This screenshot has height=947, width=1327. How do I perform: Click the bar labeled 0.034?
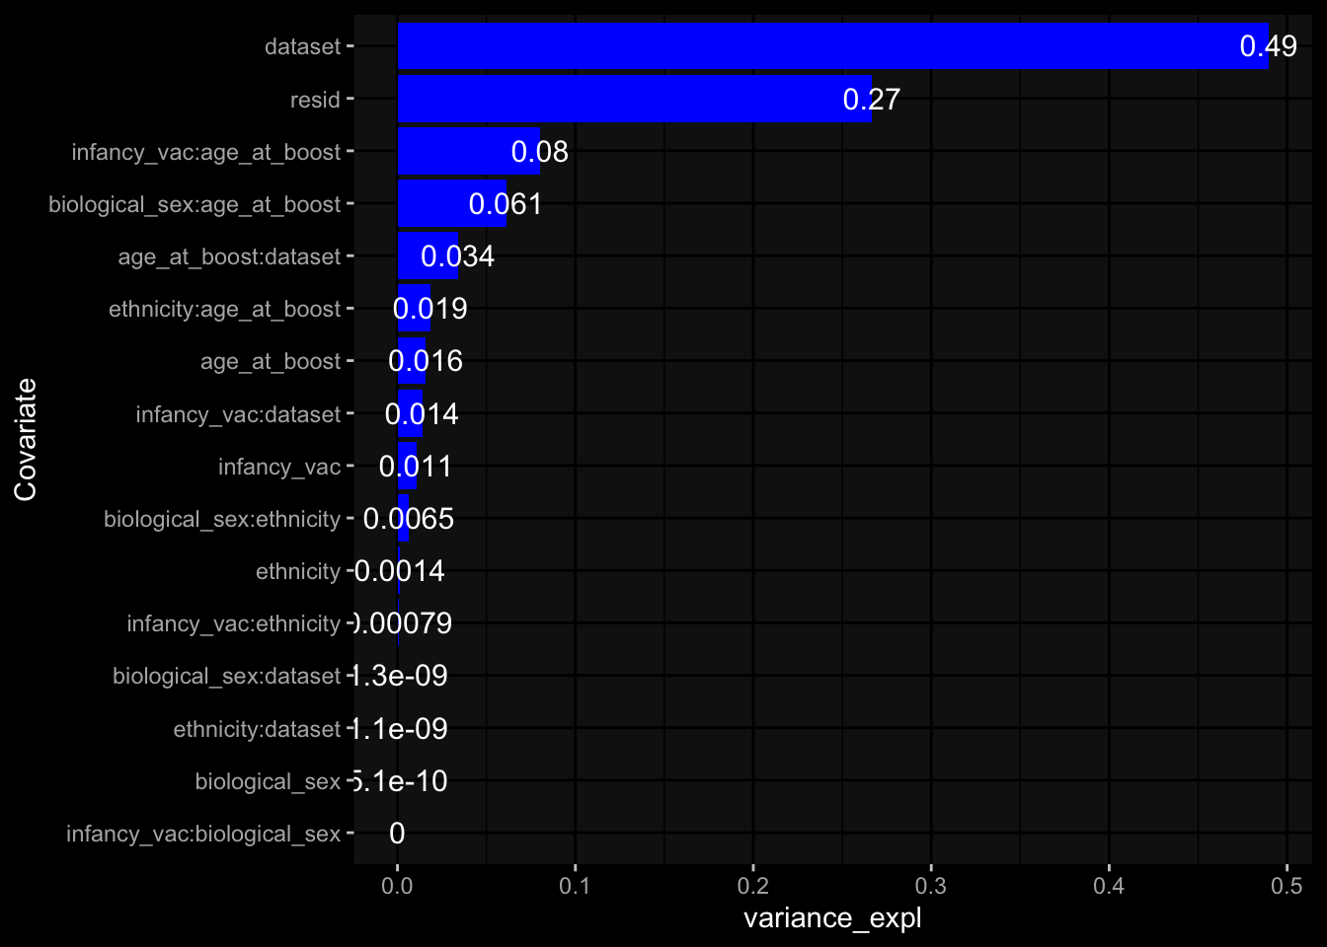(x=428, y=256)
